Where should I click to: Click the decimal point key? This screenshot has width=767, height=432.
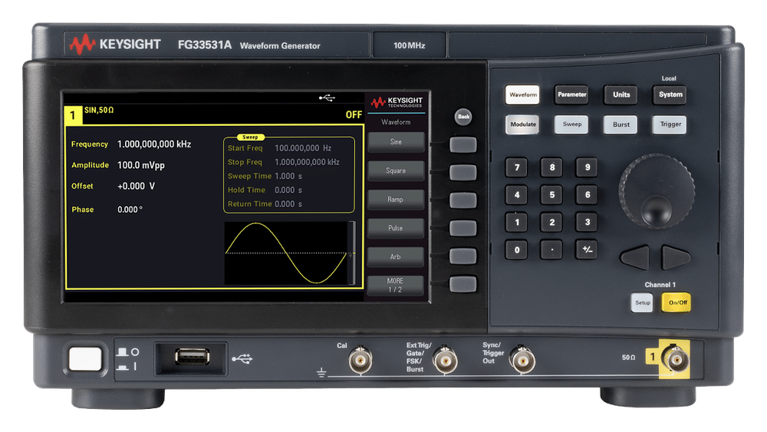tap(551, 250)
